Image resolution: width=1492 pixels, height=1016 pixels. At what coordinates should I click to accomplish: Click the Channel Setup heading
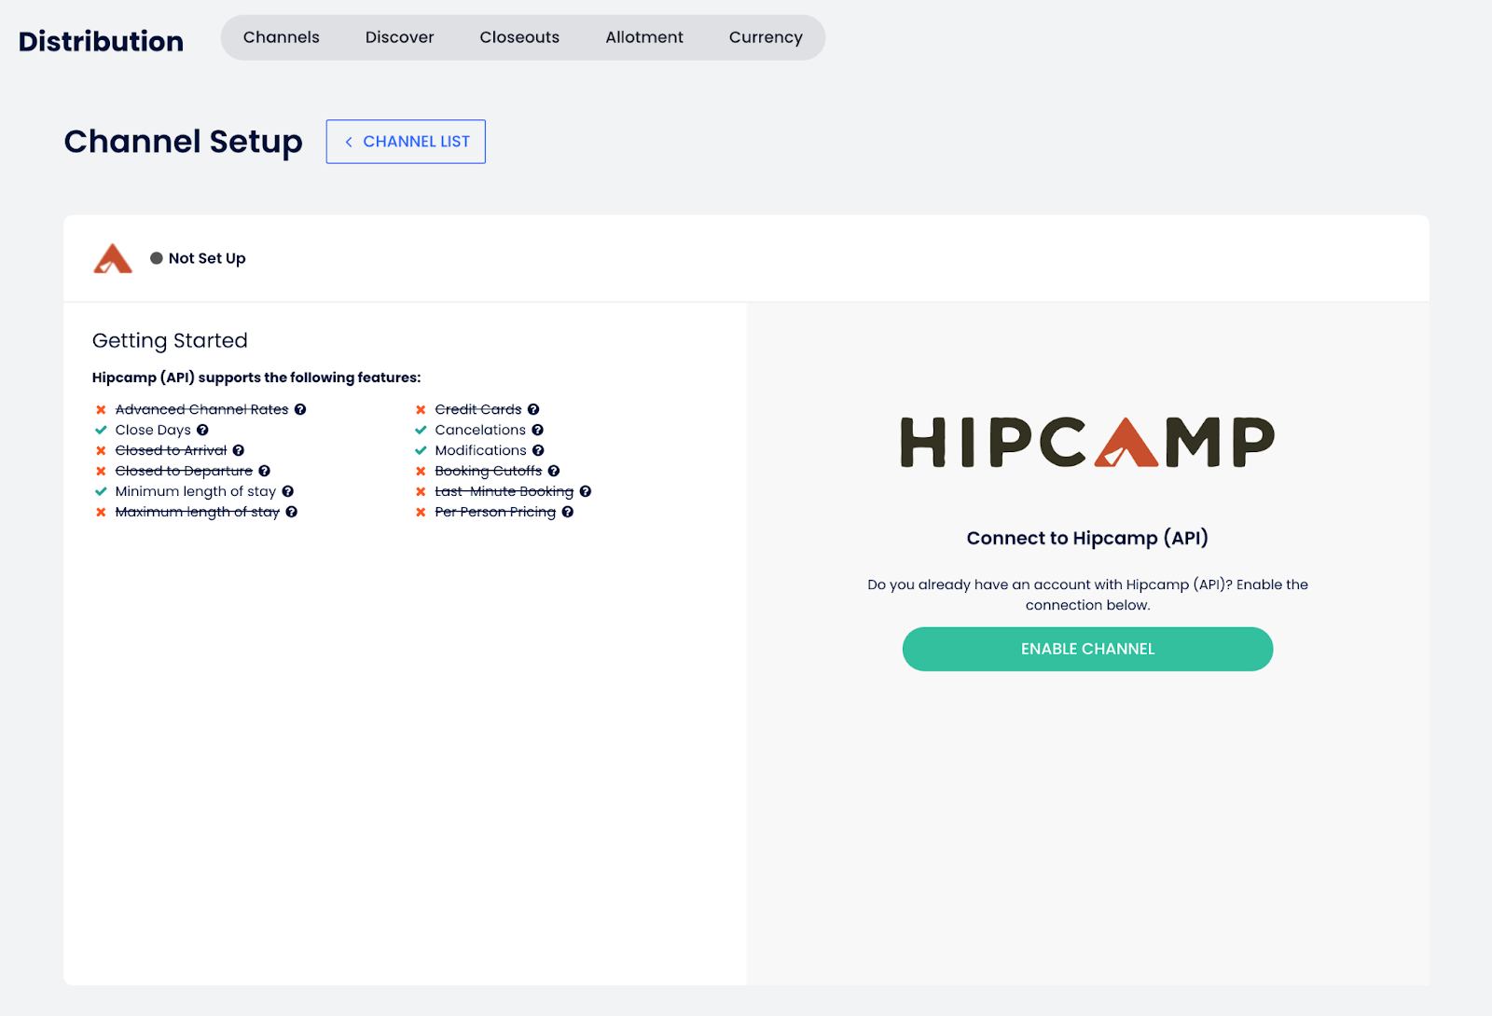(x=184, y=142)
